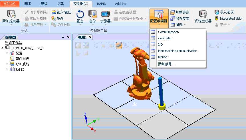Select 配置 in the controller tree
246x140 pixels.
tap(19, 53)
